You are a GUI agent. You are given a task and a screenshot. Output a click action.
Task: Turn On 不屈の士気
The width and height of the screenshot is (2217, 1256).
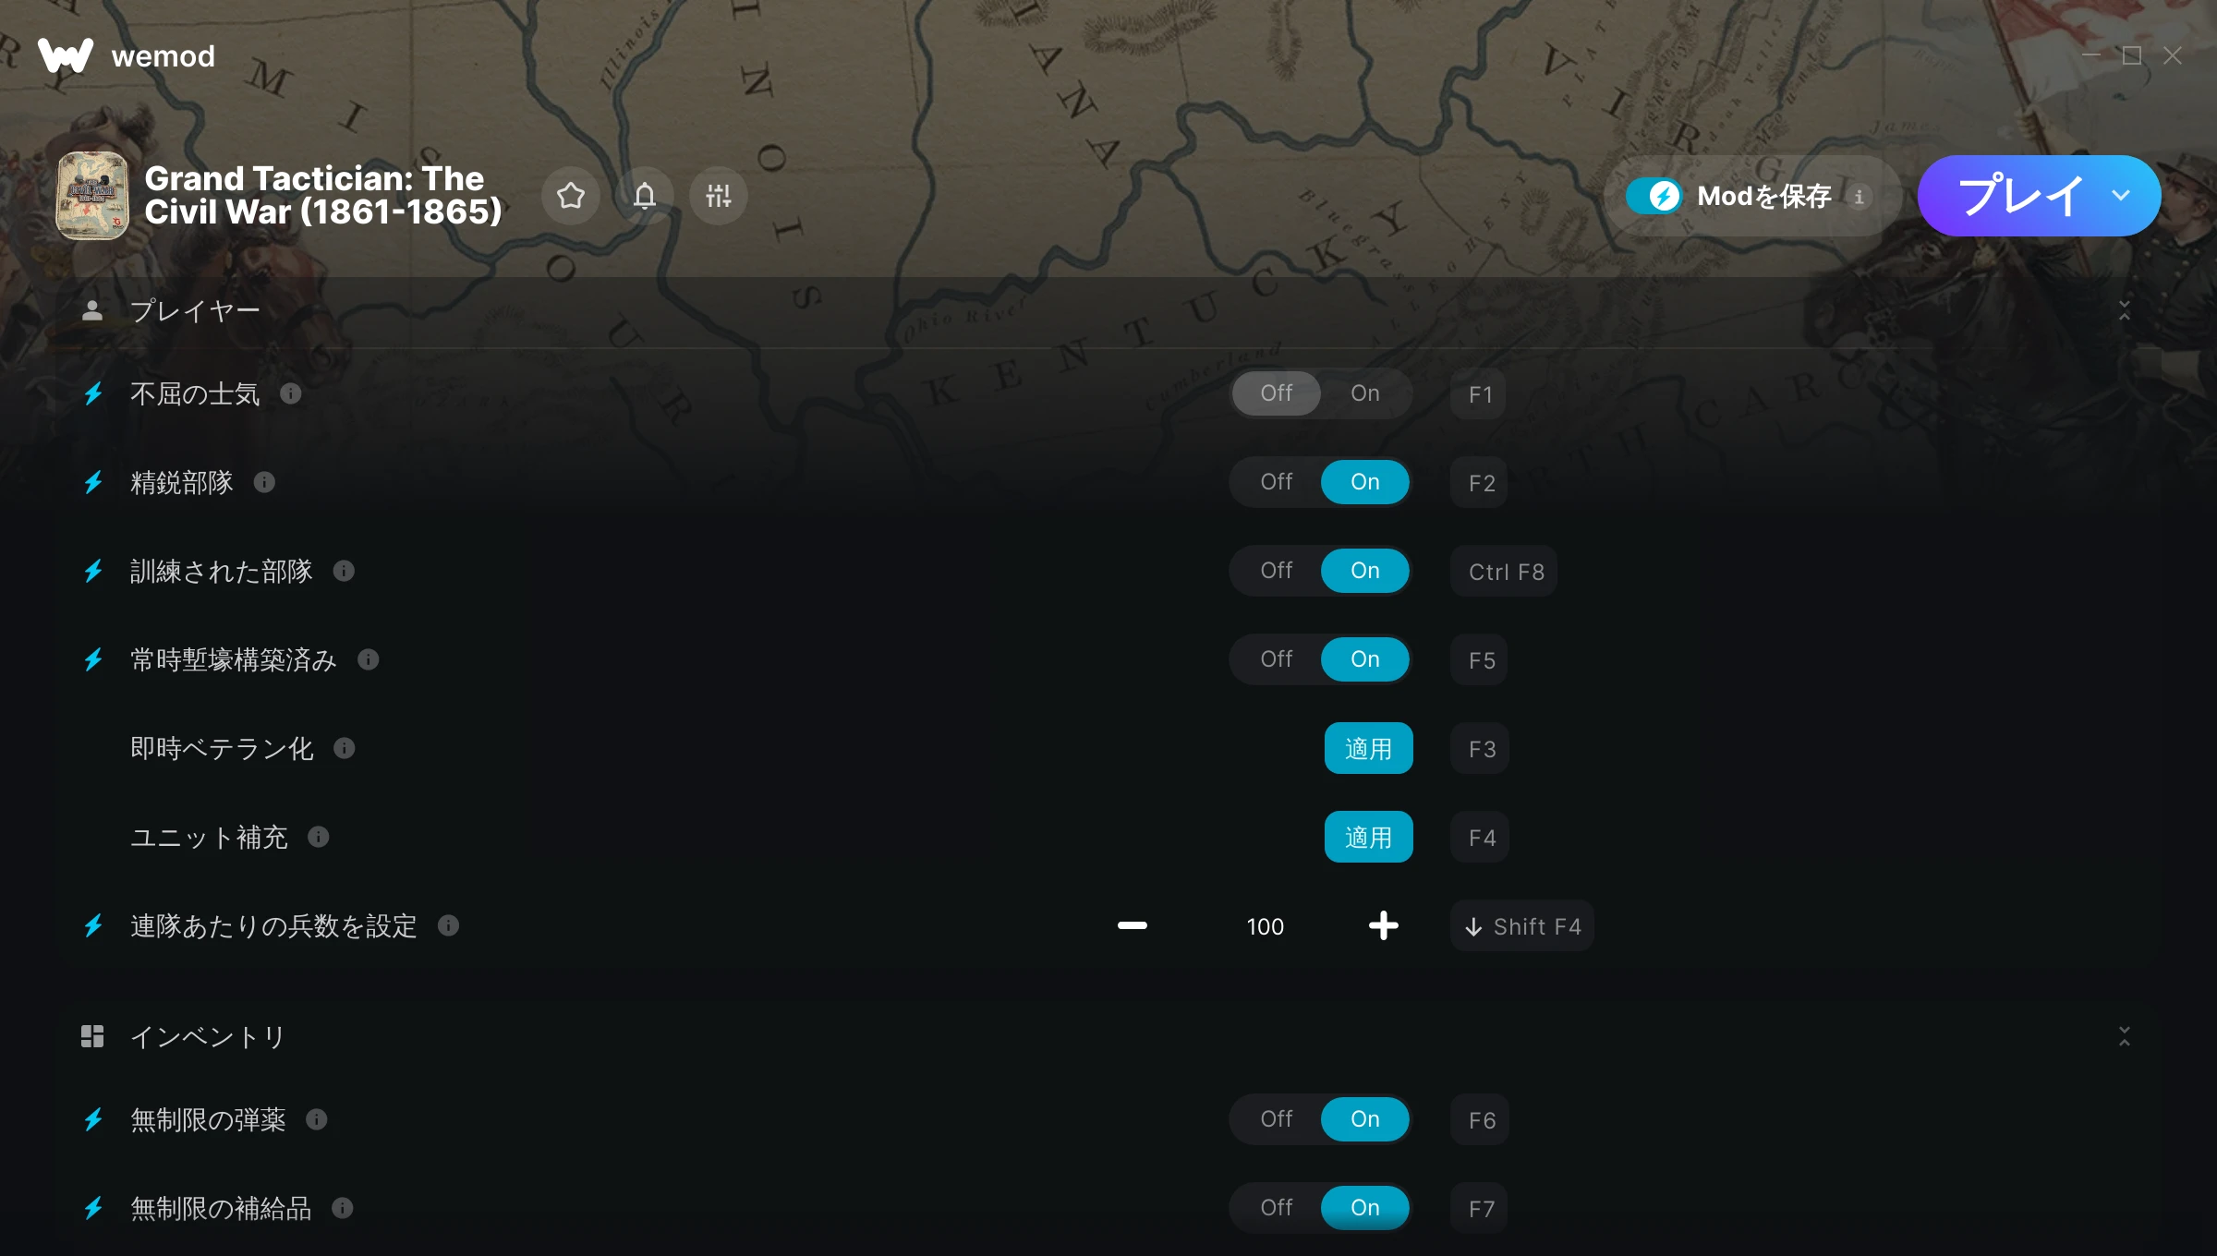click(x=1365, y=393)
